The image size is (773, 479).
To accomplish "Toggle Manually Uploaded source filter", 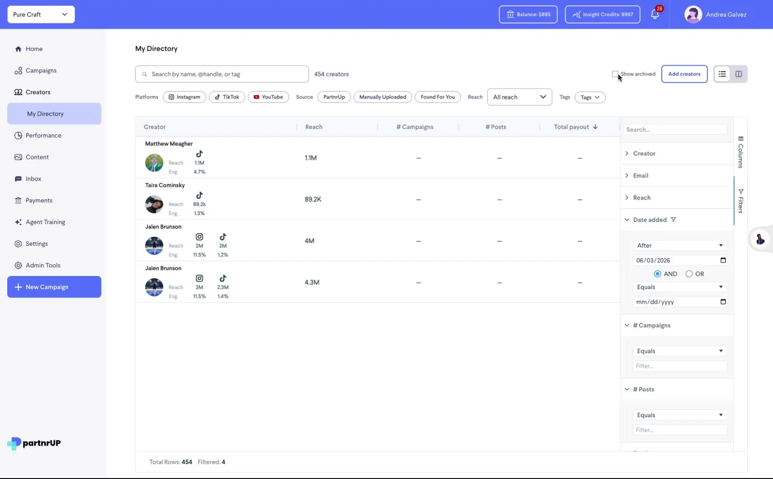I will pos(383,97).
